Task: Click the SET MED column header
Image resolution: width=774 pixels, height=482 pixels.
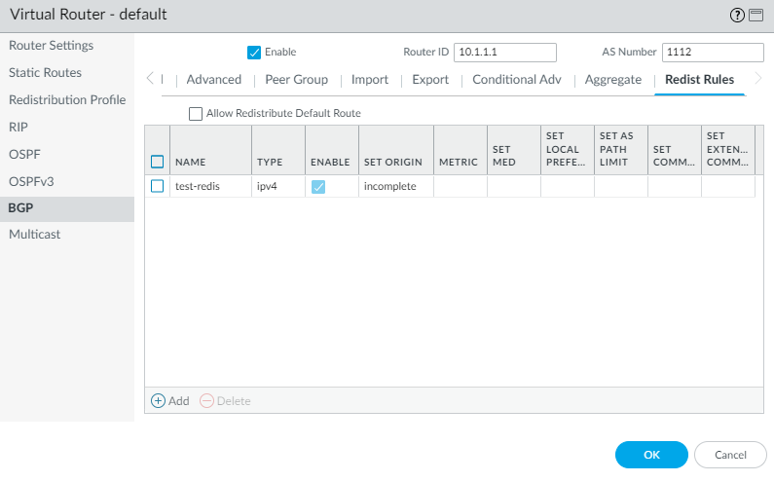Action: (x=514, y=150)
